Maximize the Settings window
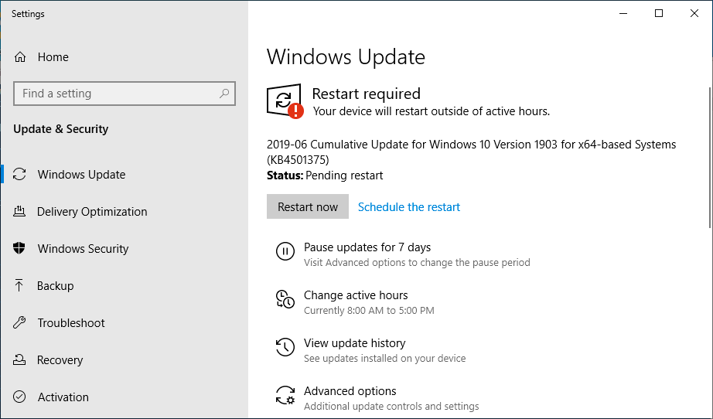Viewport: 713px width, 419px height. point(658,14)
